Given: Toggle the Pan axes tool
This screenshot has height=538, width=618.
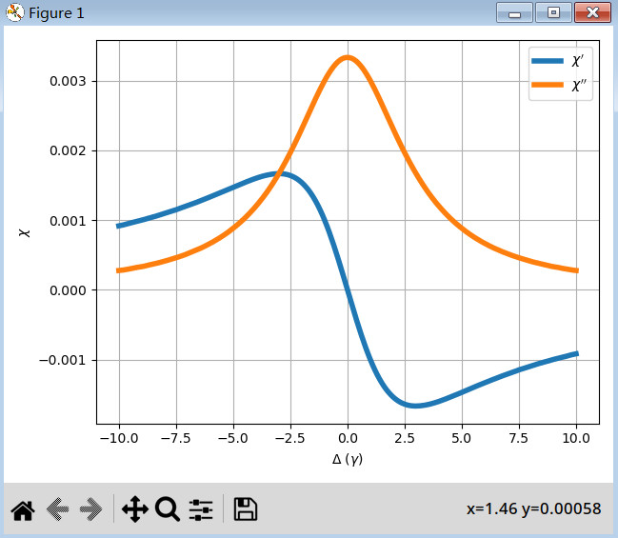Looking at the screenshot, I should coord(134,509).
